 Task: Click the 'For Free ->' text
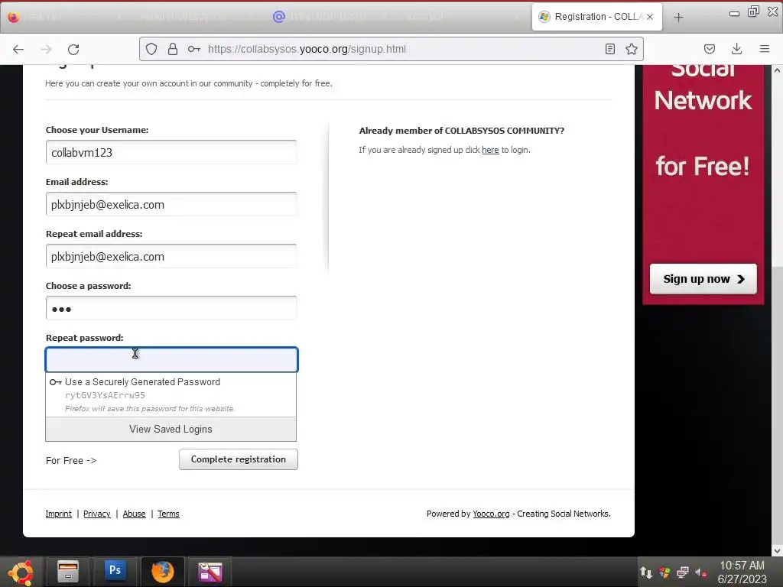coord(71,460)
